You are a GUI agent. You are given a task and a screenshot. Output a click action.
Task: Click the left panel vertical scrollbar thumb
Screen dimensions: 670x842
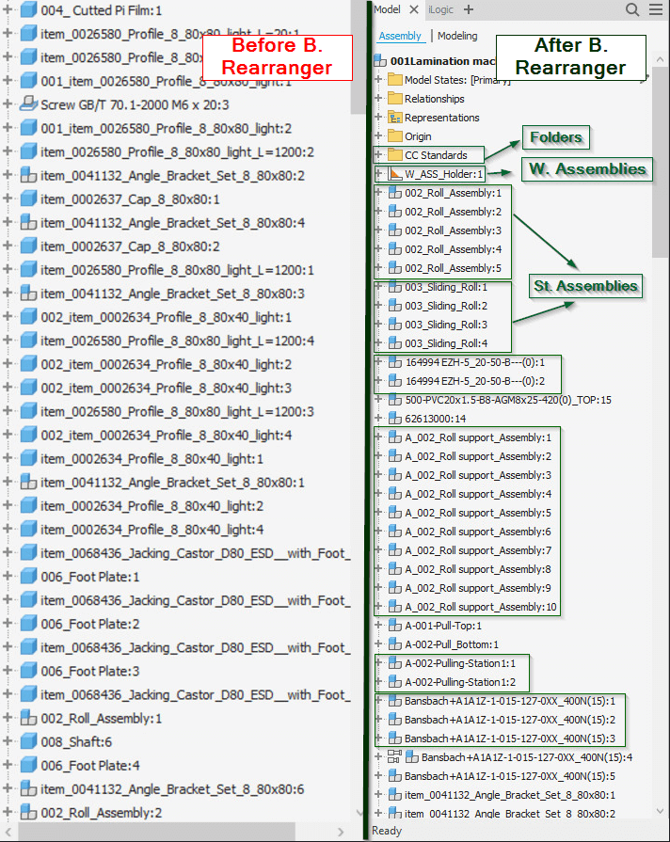click(x=358, y=57)
